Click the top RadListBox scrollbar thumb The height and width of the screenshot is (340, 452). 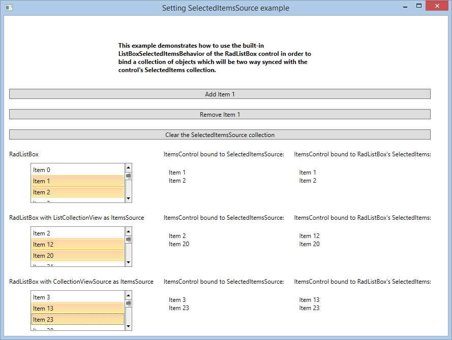[128, 176]
